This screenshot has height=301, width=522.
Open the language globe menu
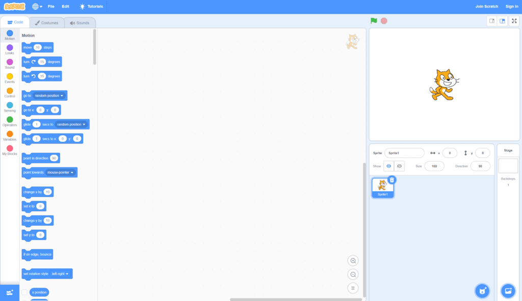(x=37, y=6)
